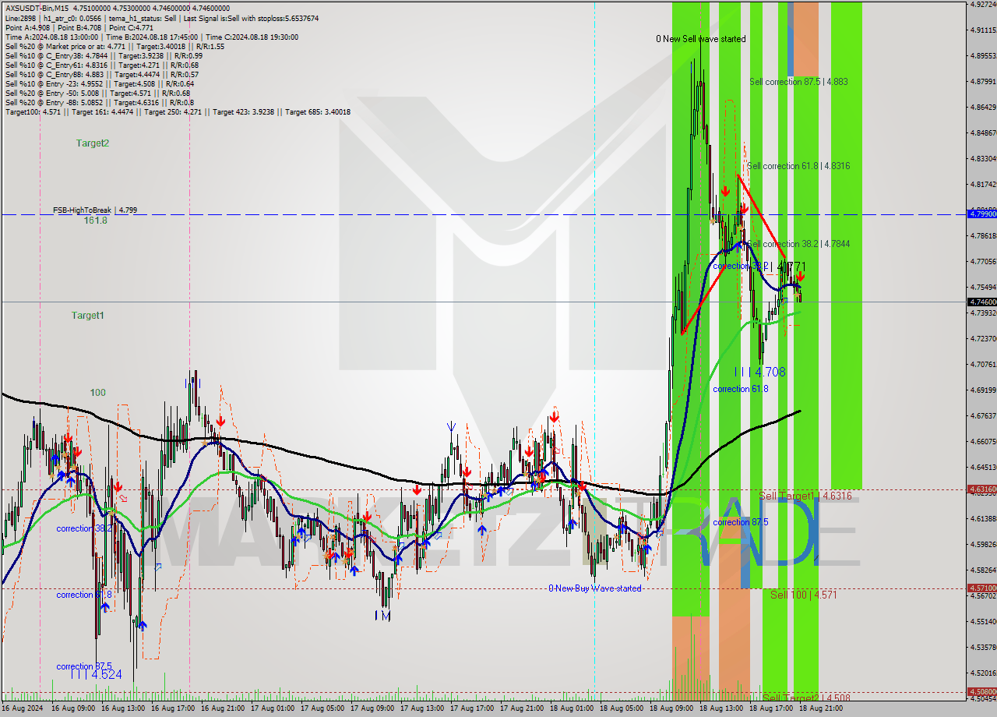Click the '18 Aug 13:00' time axis label
The width and height of the screenshot is (997, 717).
pyautogui.click(x=720, y=709)
